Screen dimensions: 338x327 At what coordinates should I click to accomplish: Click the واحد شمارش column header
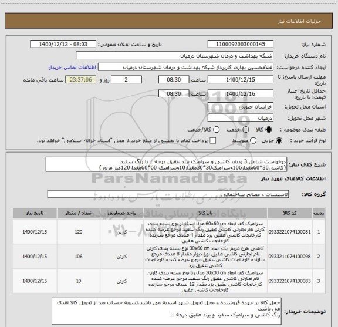(x=122, y=213)
